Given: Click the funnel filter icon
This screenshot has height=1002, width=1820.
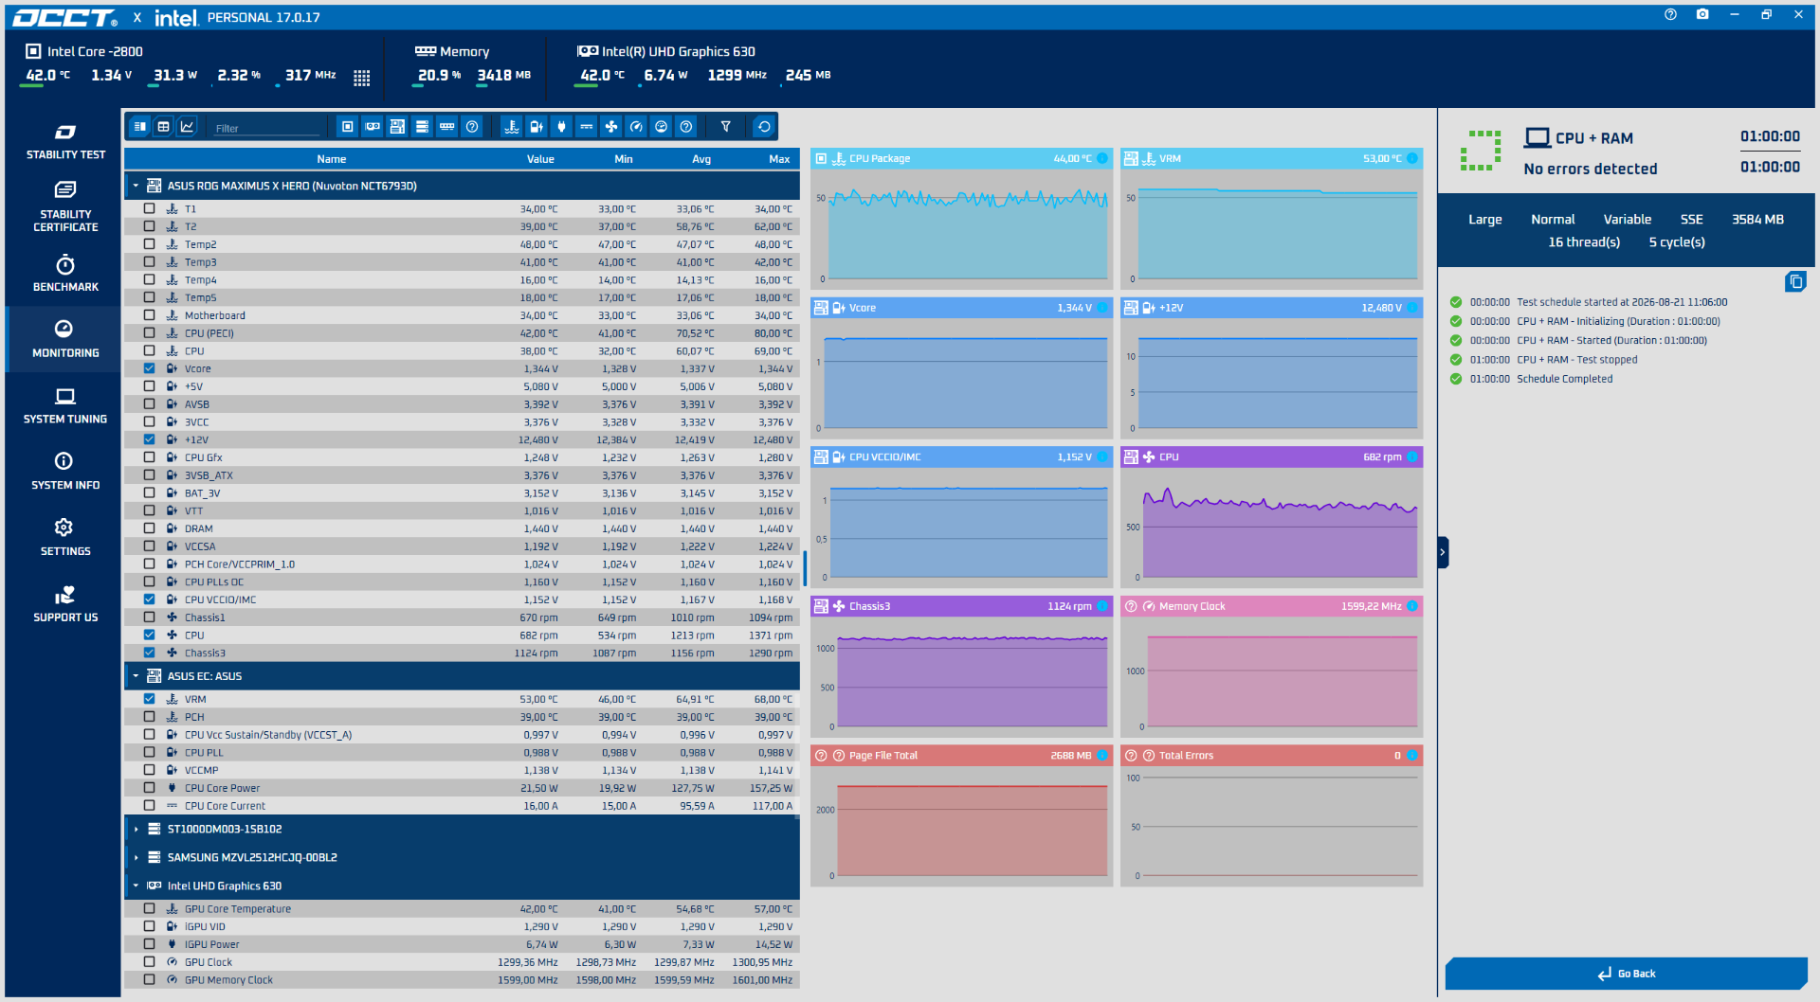Looking at the screenshot, I should point(726,127).
